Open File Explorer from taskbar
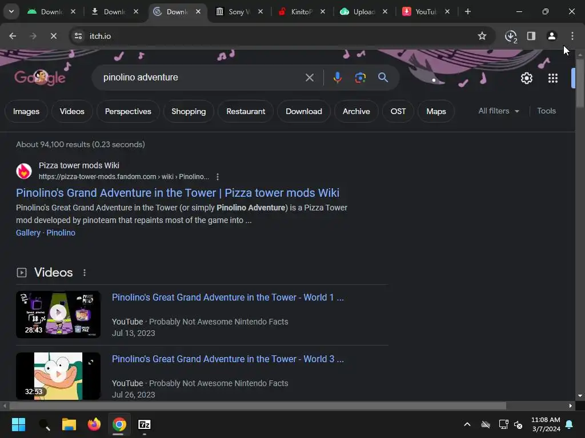 click(x=69, y=424)
